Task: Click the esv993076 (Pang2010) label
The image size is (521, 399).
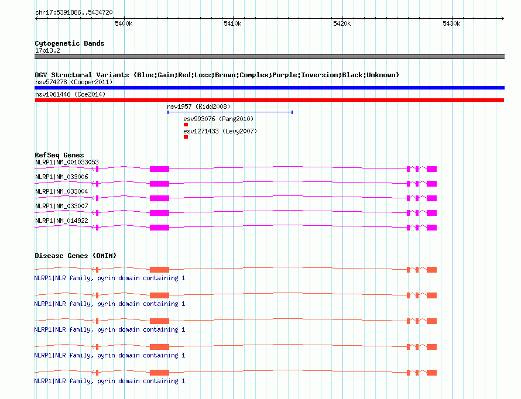Action: pyautogui.click(x=218, y=119)
